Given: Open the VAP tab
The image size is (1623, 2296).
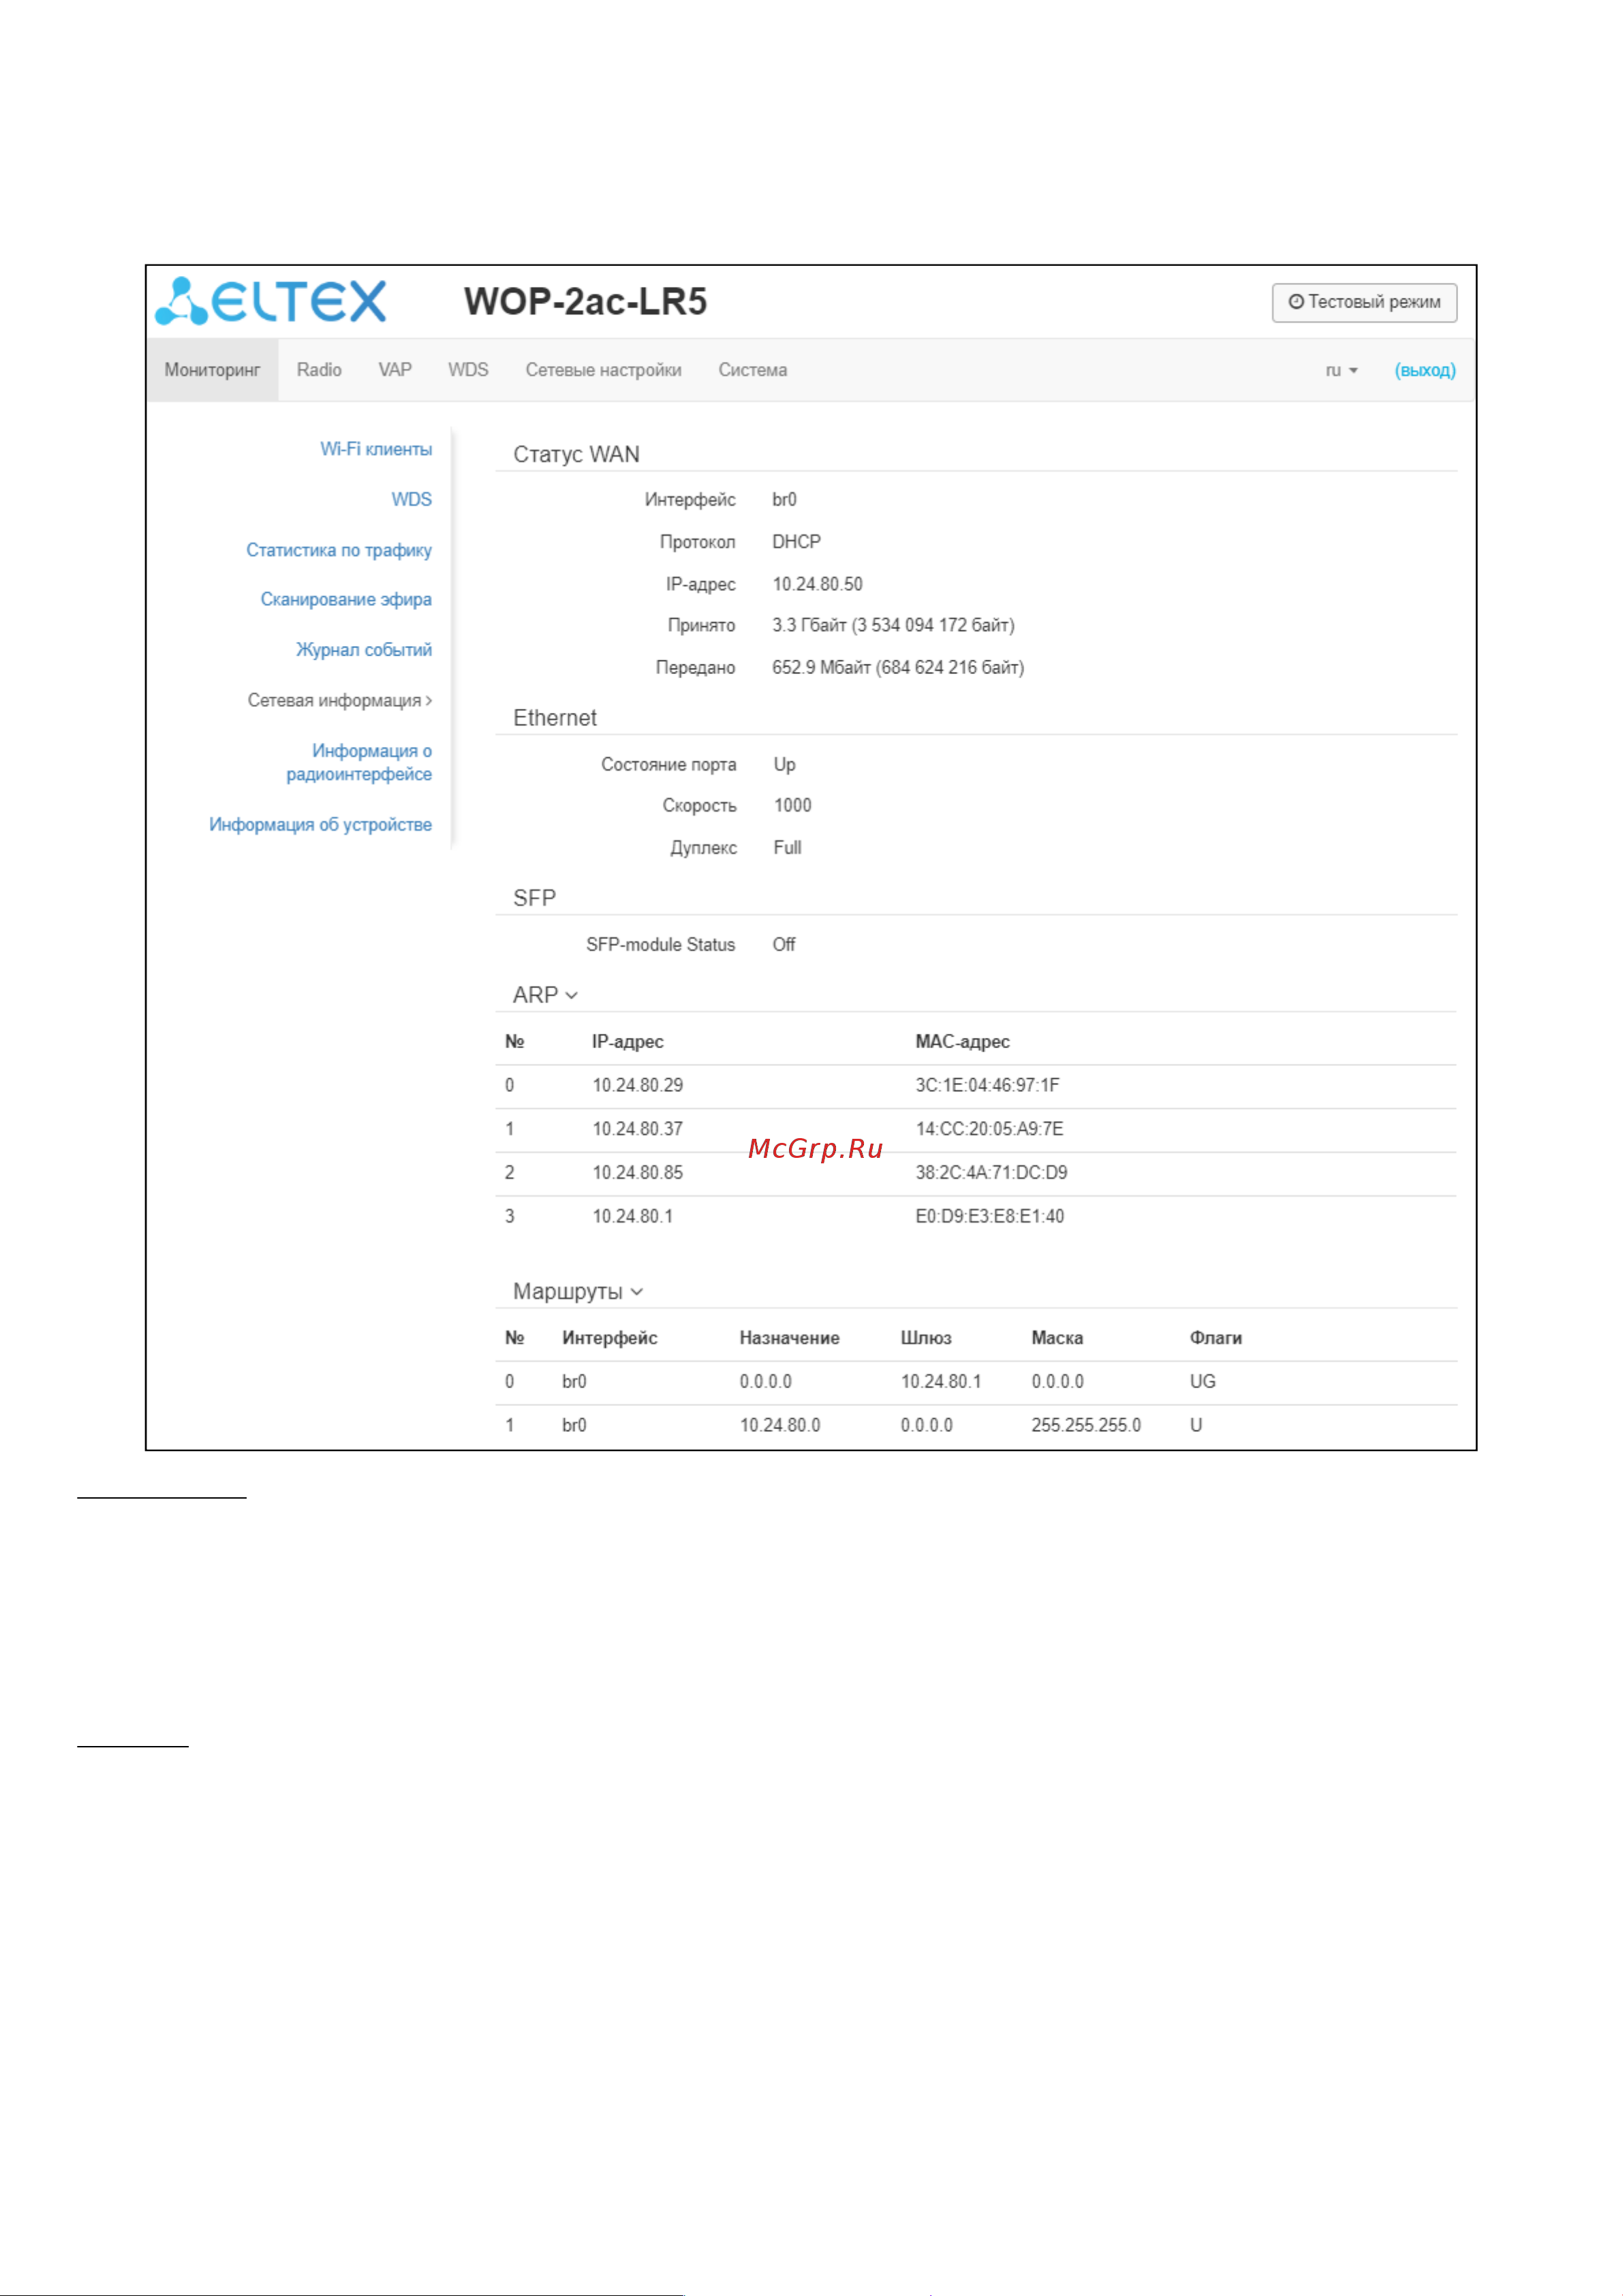Looking at the screenshot, I should [x=395, y=370].
